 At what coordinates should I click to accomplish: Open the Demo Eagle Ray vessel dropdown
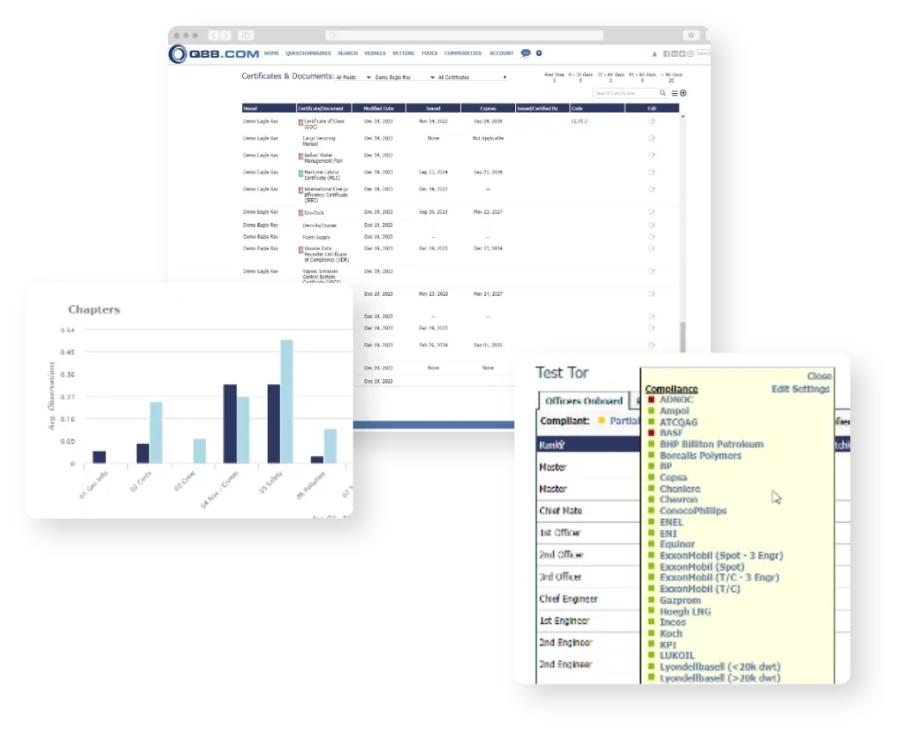[406, 78]
